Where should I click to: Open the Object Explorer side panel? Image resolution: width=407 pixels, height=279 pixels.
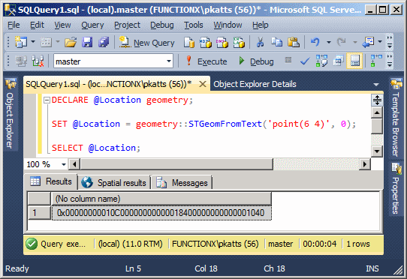pyautogui.click(x=11, y=113)
